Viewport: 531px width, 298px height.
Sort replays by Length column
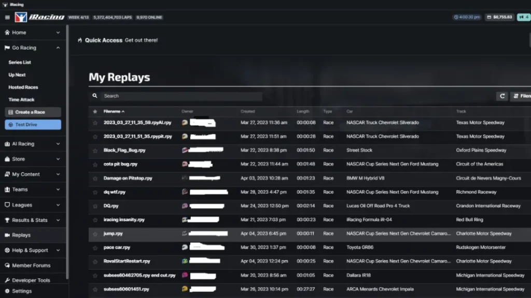303,111
